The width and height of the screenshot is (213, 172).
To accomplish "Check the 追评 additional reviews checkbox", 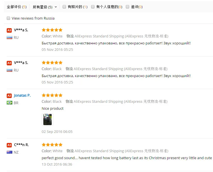I will [127, 7].
